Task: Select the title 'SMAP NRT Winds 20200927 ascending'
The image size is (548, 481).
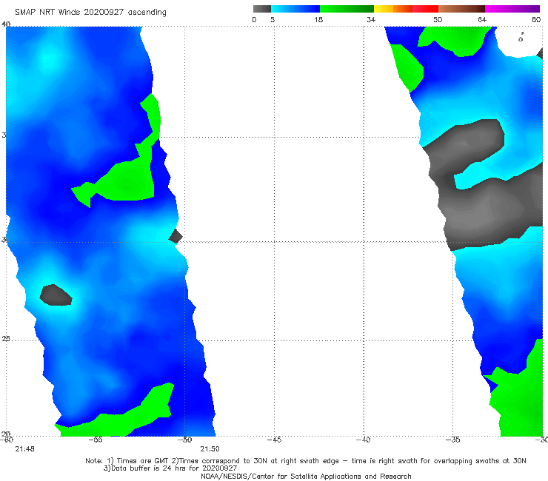Action: click(x=90, y=13)
